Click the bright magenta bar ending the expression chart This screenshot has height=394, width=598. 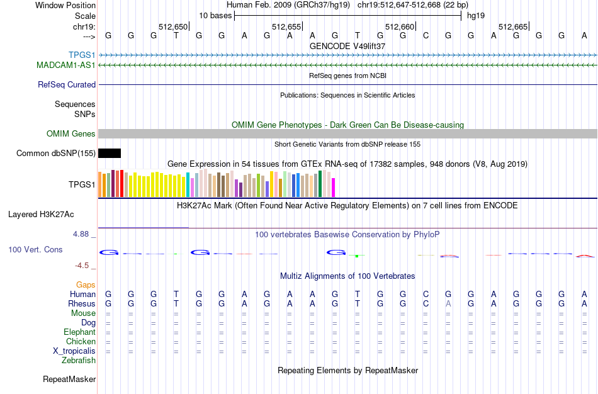pyautogui.click(x=334, y=188)
